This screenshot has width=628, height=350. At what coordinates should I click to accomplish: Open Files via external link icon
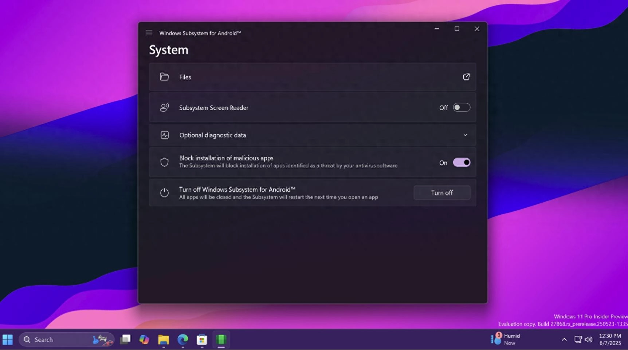466,77
